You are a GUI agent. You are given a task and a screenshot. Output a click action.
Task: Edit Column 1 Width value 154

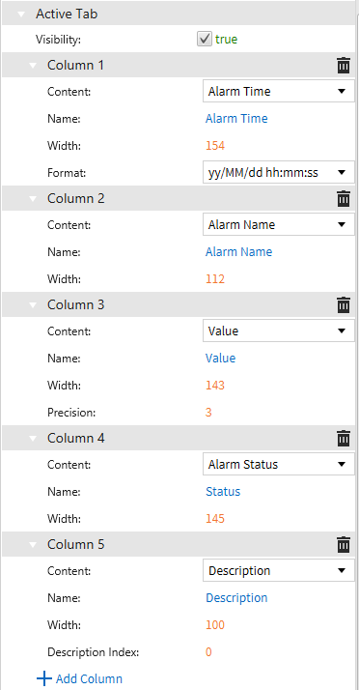click(215, 145)
